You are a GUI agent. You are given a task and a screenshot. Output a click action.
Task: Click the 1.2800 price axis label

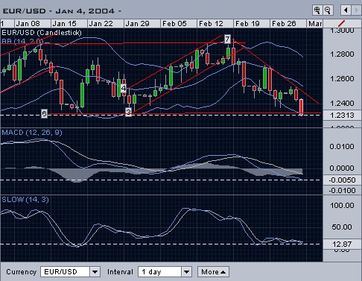pyautogui.click(x=342, y=54)
